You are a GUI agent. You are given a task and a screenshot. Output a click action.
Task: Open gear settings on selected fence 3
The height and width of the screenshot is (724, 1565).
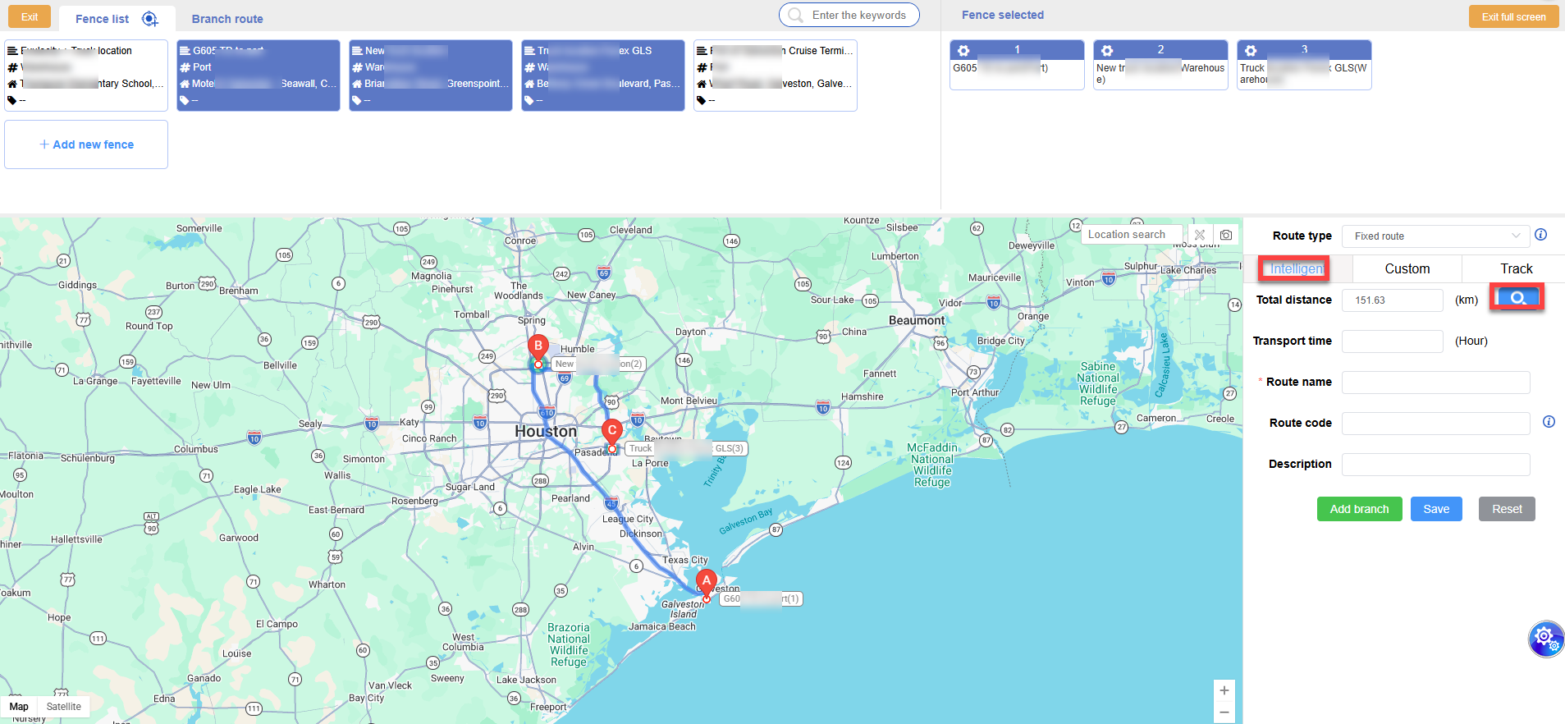tap(1251, 51)
